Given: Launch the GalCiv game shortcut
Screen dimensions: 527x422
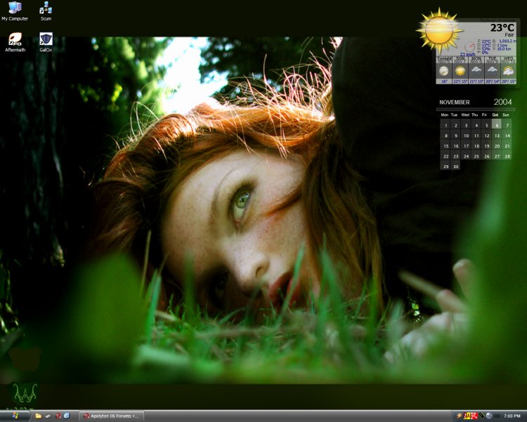Looking at the screenshot, I should pos(46,39).
